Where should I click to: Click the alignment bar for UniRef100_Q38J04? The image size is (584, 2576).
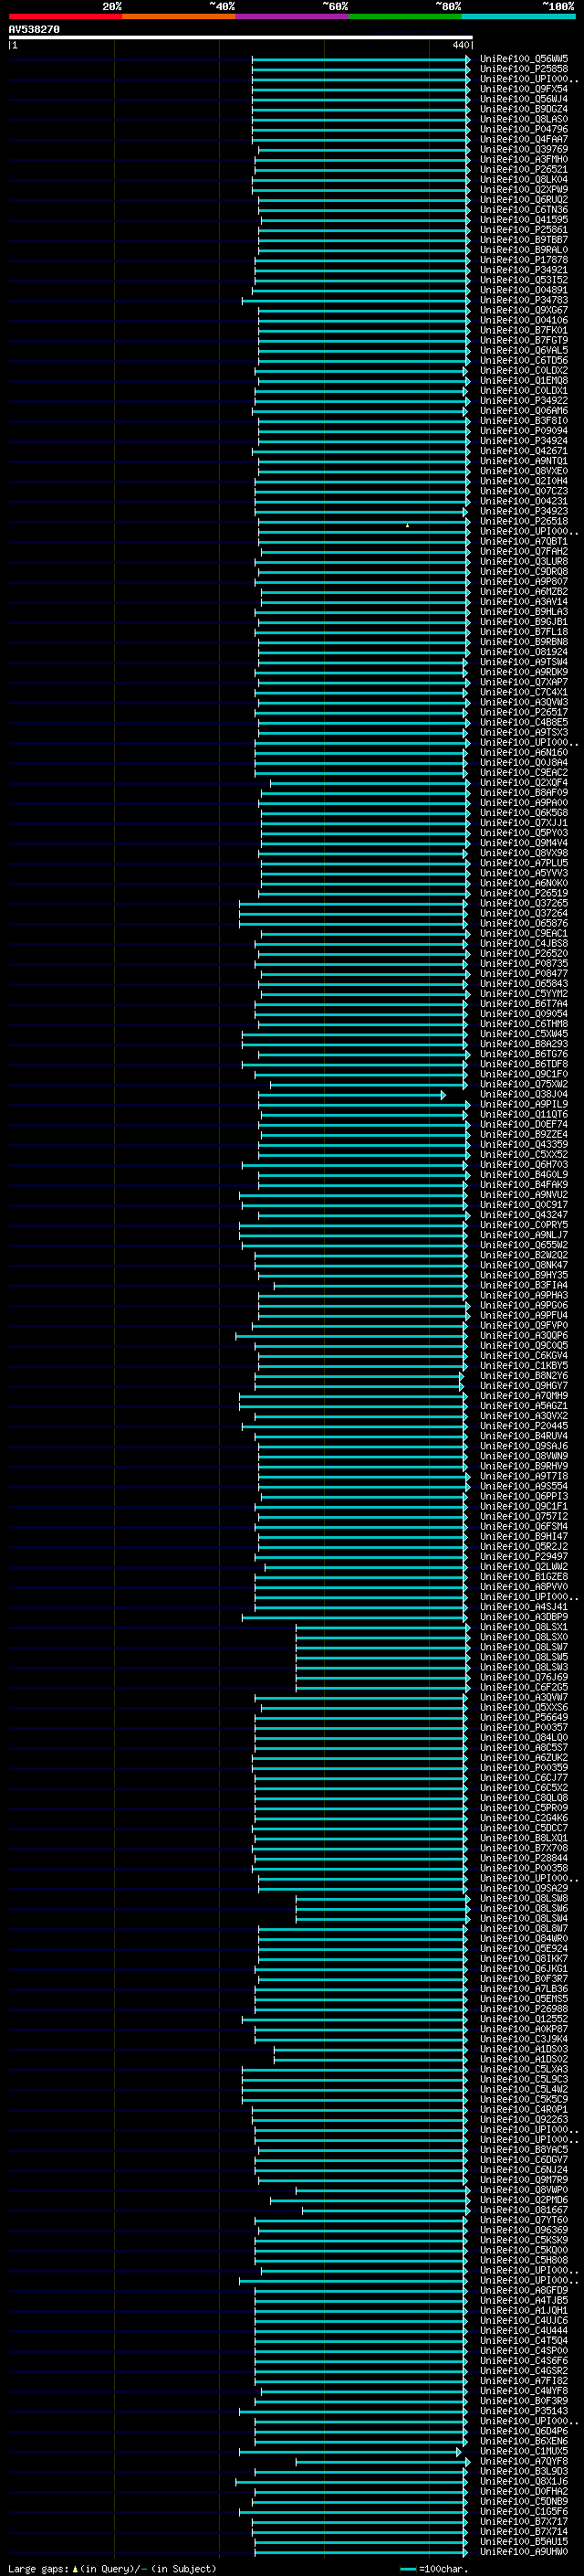click(x=351, y=1095)
